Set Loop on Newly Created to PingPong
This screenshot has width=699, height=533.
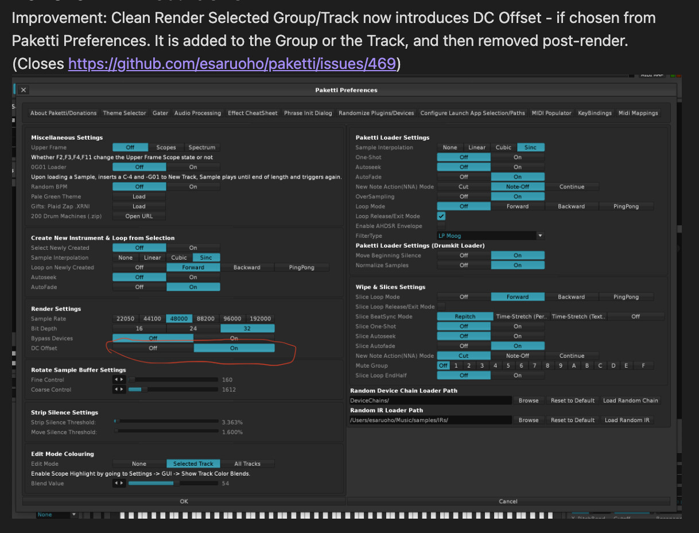pos(302,267)
